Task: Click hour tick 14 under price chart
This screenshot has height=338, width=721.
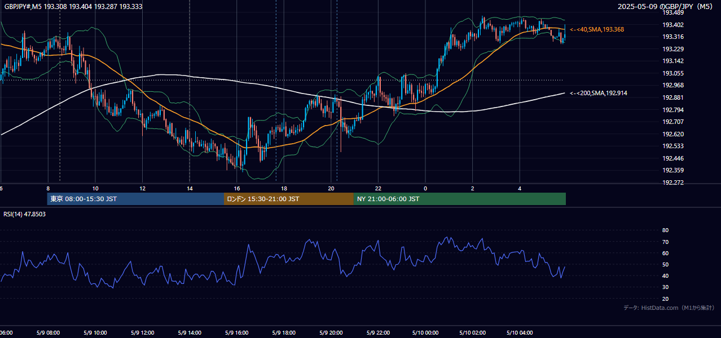Action: [x=190, y=189]
